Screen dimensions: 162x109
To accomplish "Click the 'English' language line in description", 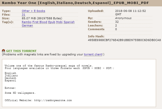I will (10, 73).
